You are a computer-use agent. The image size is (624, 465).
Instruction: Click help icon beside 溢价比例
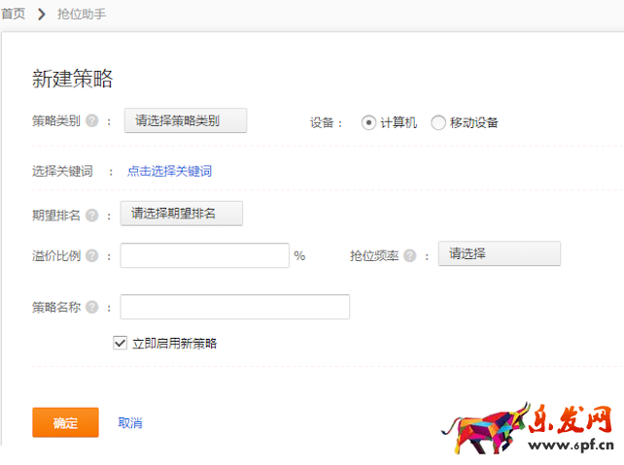[92, 256]
